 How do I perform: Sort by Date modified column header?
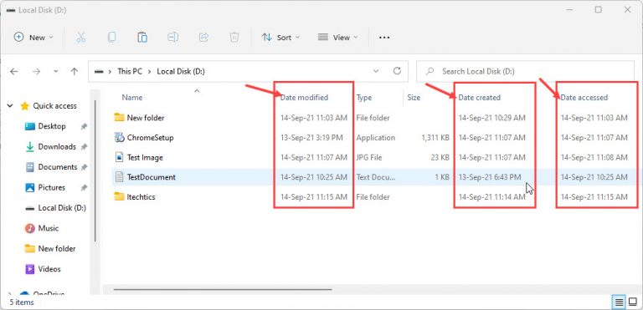[x=304, y=98]
